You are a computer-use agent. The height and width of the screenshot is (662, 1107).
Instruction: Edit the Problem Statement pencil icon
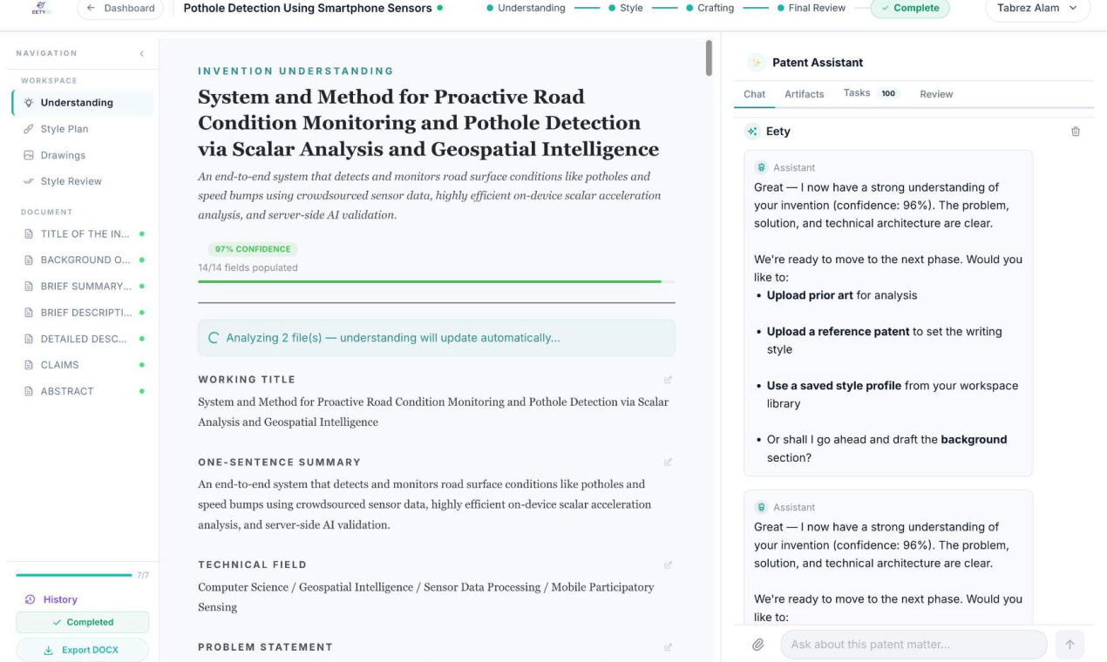pos(668,647)
